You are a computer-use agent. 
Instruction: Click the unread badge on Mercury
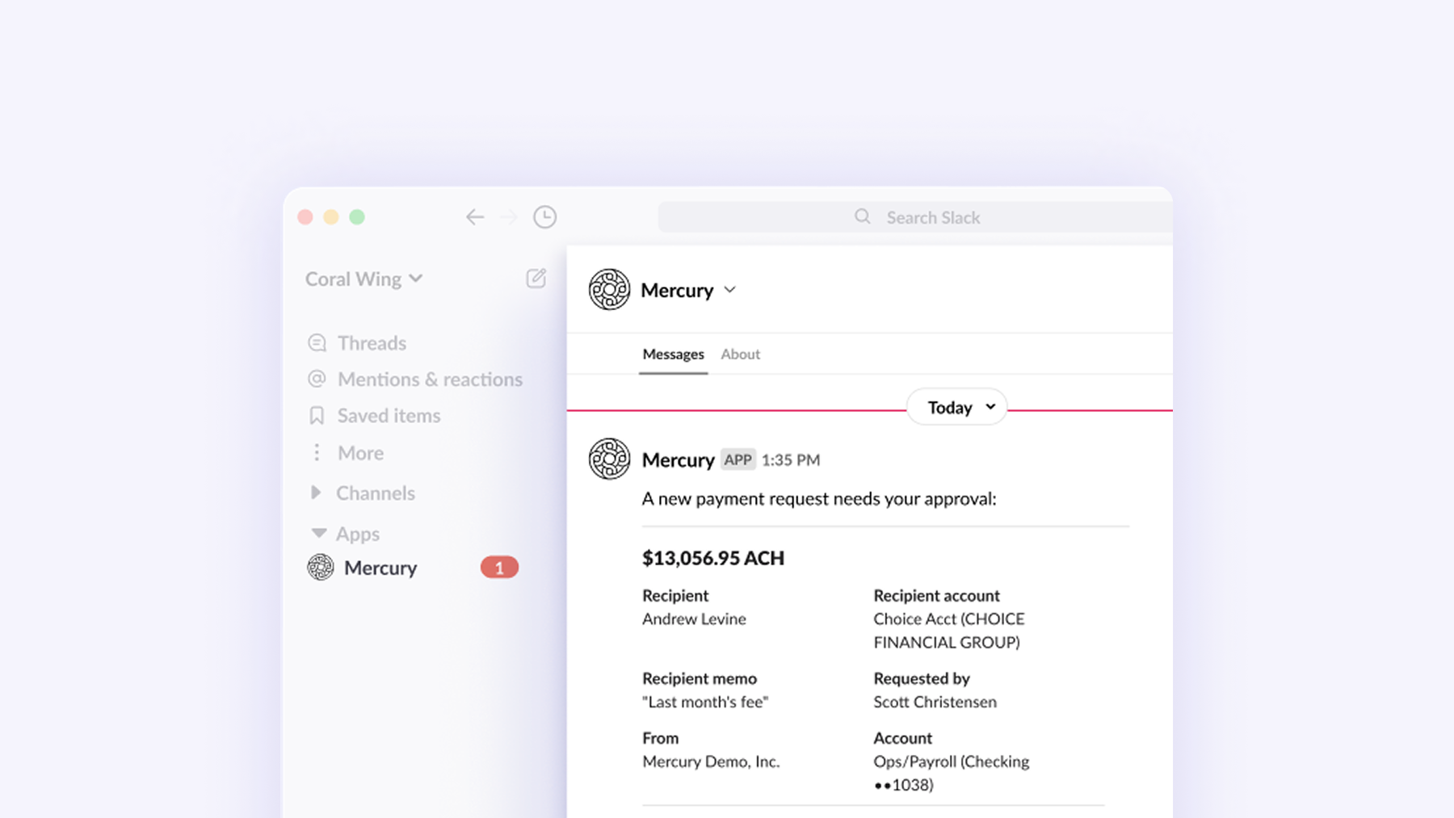pyautogui.click(x=499, y=568)
